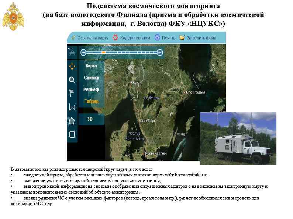Click the 'пролив Каттегат' strait label
The width and height of the screenshot is (293, 219).
135,136
